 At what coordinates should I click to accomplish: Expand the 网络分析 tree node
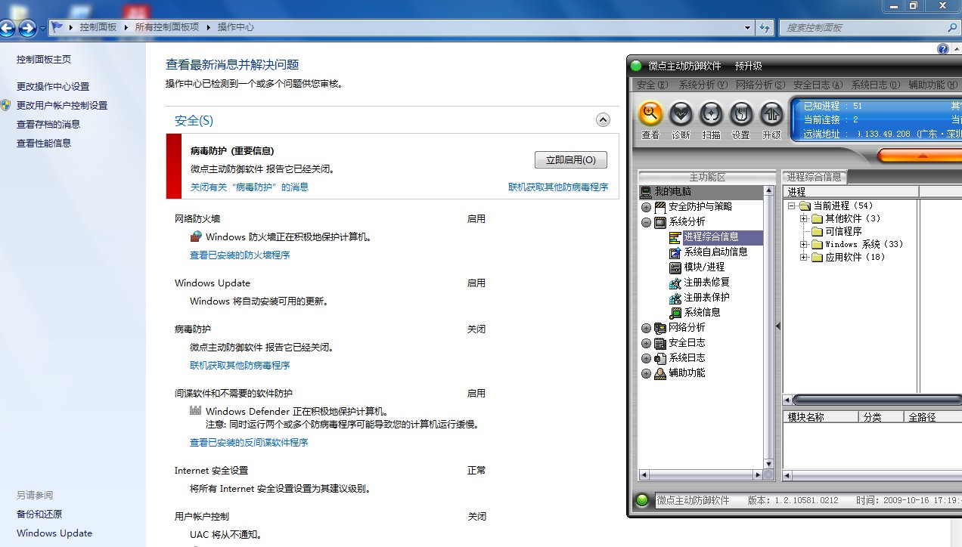click(x=646, y=328)
